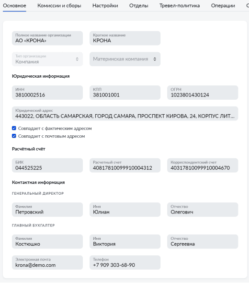Select the Корреспондентский счет field
249x283 pixels.
(x=203, y=165)
